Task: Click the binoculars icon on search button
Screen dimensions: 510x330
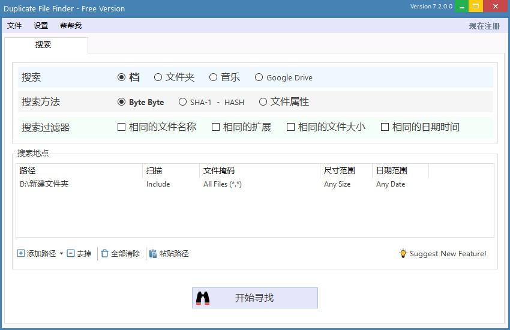Action: tap(203, 298)
